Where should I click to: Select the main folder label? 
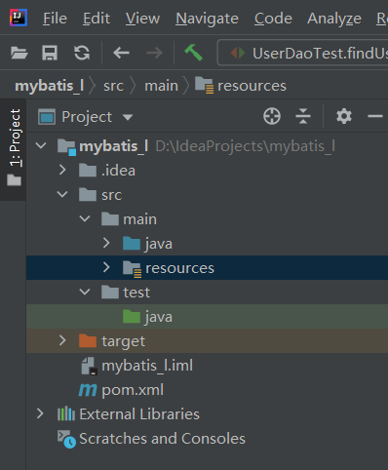tap(139, 219)
